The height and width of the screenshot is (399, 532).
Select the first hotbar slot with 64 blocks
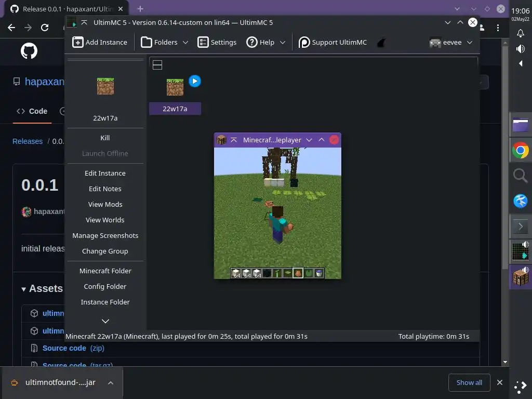236,273
